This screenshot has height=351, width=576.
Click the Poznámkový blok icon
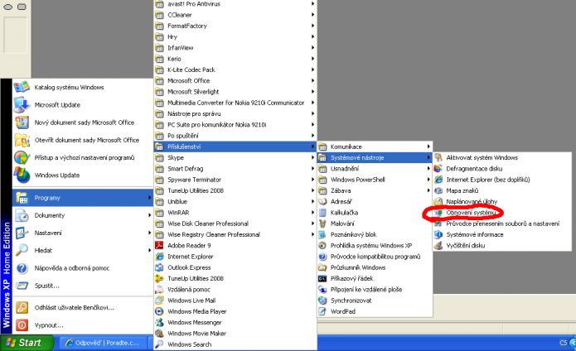point(322,234)
